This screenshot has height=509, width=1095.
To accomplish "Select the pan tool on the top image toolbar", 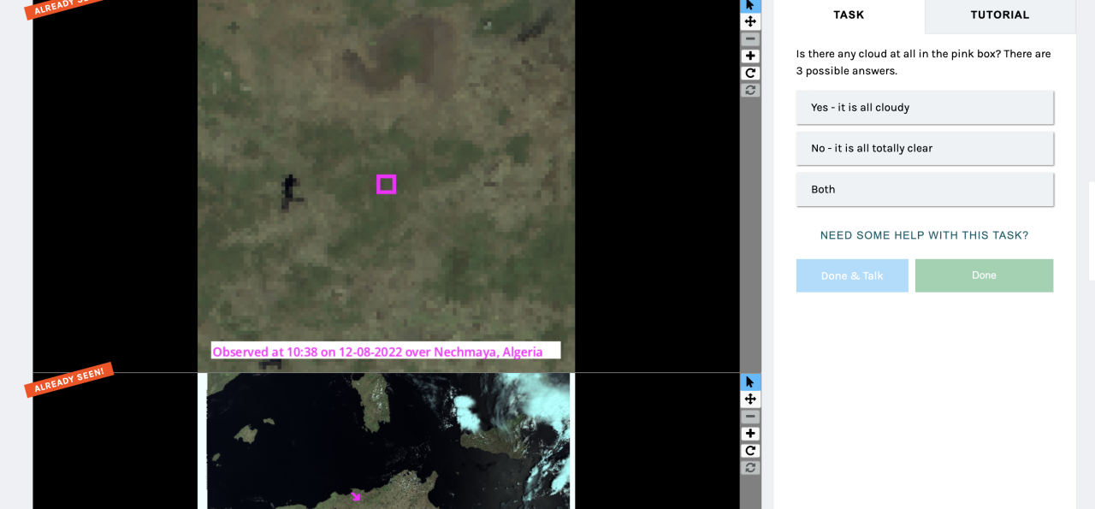I will point(750,21).
